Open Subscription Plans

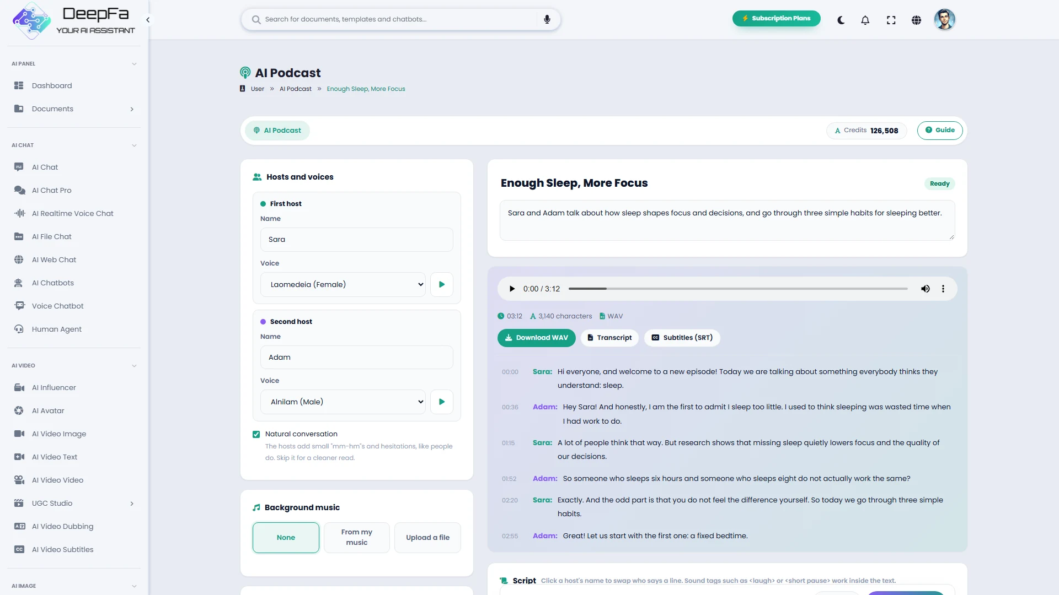(x=776, y=18)
